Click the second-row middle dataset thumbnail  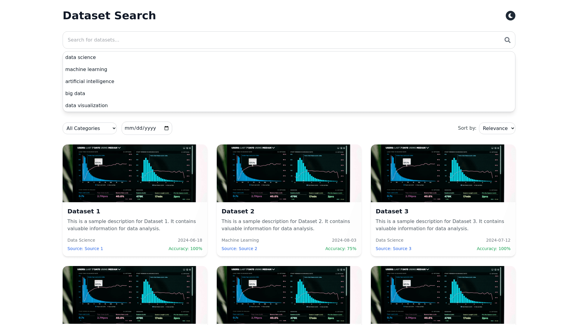pos(289,295)
